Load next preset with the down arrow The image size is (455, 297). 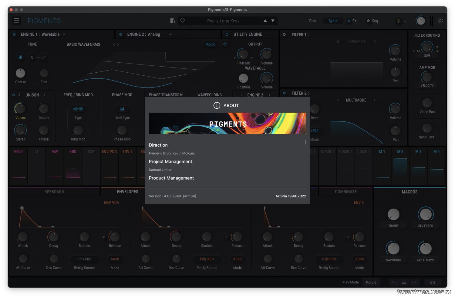coord(273,21)
